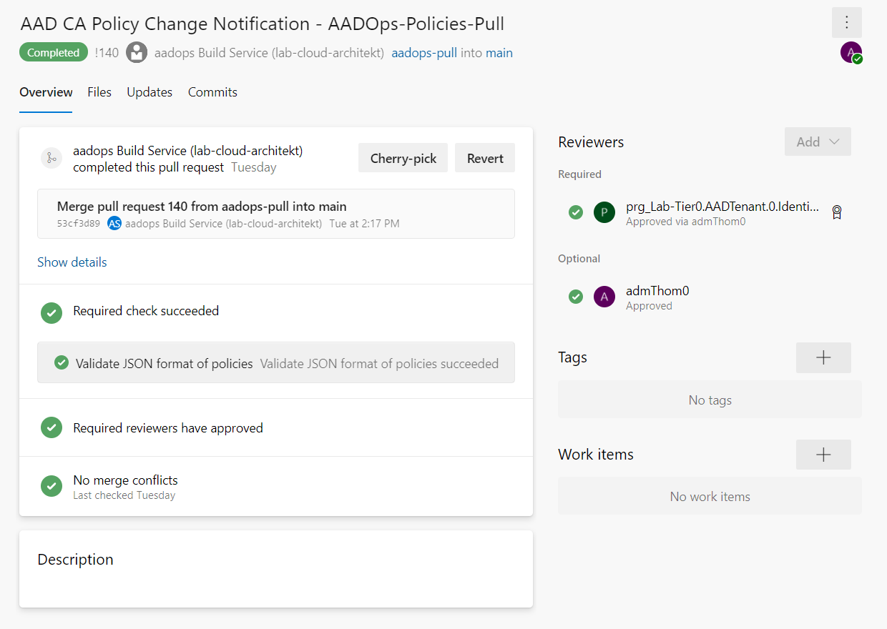Viewport: 887px width, 629px height.
Task: Click the green P reviewer group avatar
Action: (604, 212)
